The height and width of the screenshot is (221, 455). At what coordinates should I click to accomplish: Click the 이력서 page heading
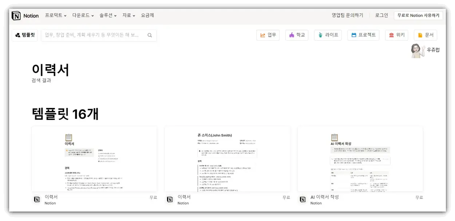coord(51,70)
